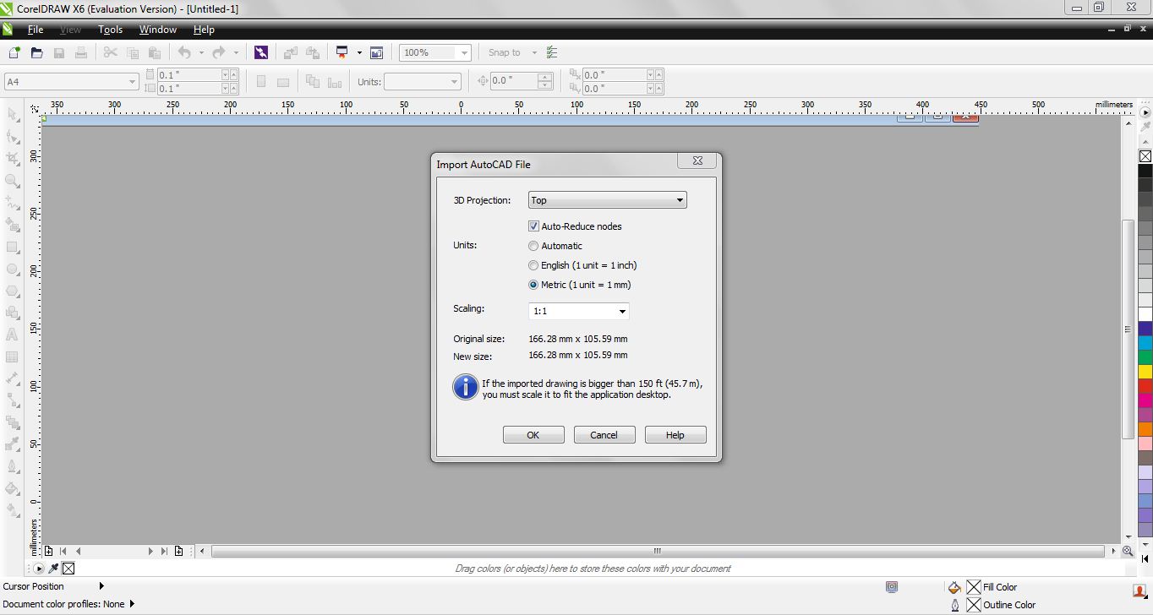Screen dimensions: 1153x615
Task: Click the vertical scrollbar thumb
Action: point(1128,329)
